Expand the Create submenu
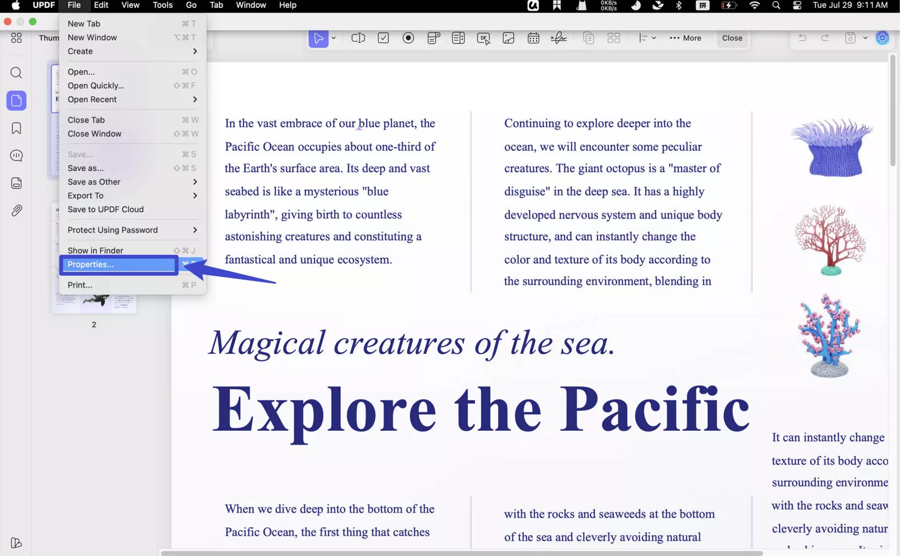The height and width of the screenshot is (556, 902). (132, 51)
